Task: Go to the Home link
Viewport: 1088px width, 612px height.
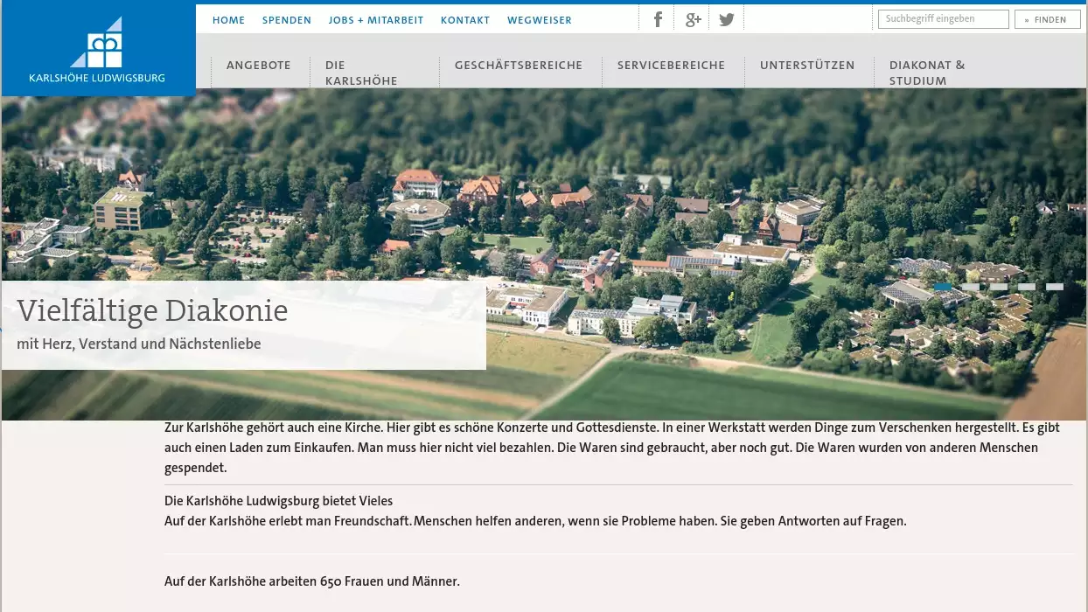Action: [x=228, y=20]
